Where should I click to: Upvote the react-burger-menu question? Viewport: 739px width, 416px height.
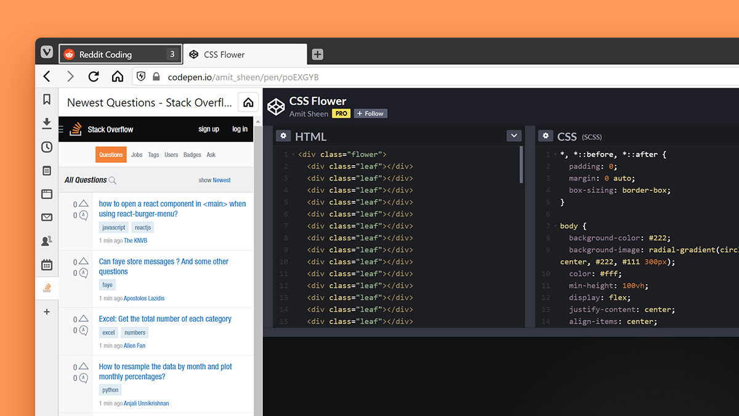[x=83, y=203]
